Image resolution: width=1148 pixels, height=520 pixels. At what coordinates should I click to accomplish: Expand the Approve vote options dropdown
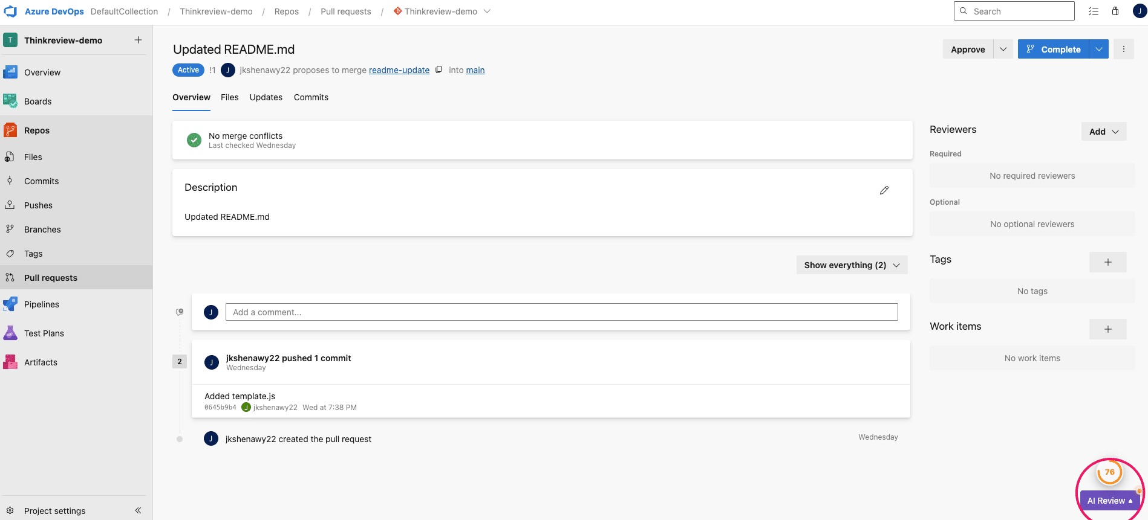(1003, 49)
